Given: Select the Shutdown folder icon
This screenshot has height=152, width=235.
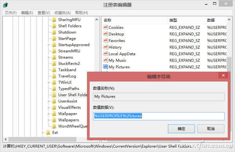Looking at the screenshot, I should pos(54,33).
